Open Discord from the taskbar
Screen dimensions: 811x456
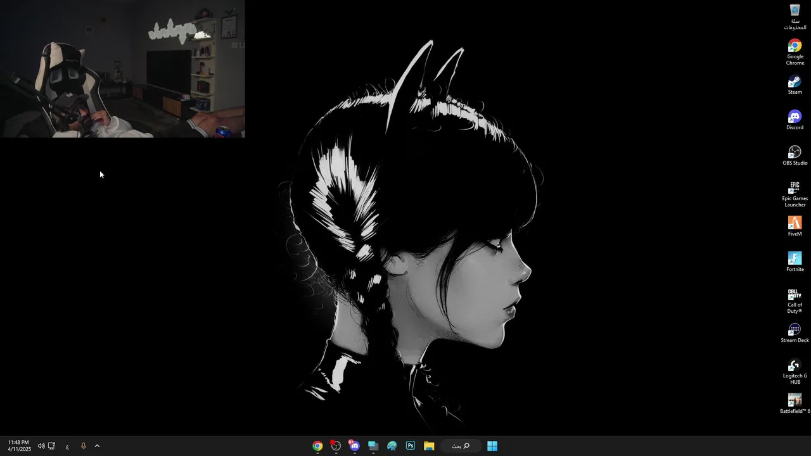354,446
